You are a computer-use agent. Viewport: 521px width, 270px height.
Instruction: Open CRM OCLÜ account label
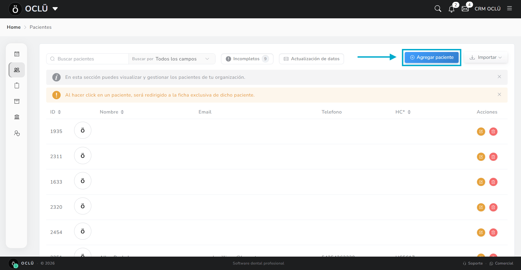[488, 9]
